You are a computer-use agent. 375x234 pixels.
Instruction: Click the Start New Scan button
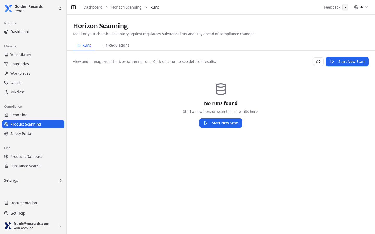[347, 62]
